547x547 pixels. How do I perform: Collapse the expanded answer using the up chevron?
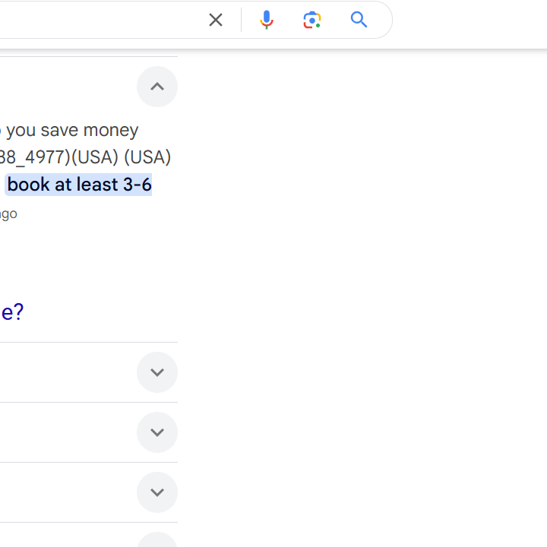[157, 87]
